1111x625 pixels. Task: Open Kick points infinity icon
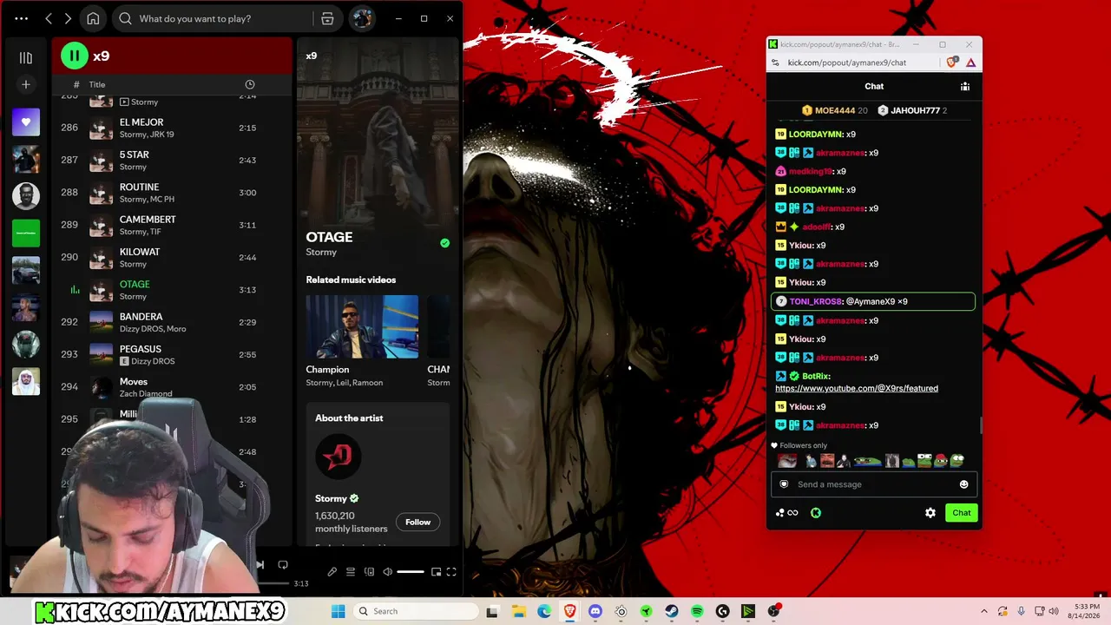[787, 513]
